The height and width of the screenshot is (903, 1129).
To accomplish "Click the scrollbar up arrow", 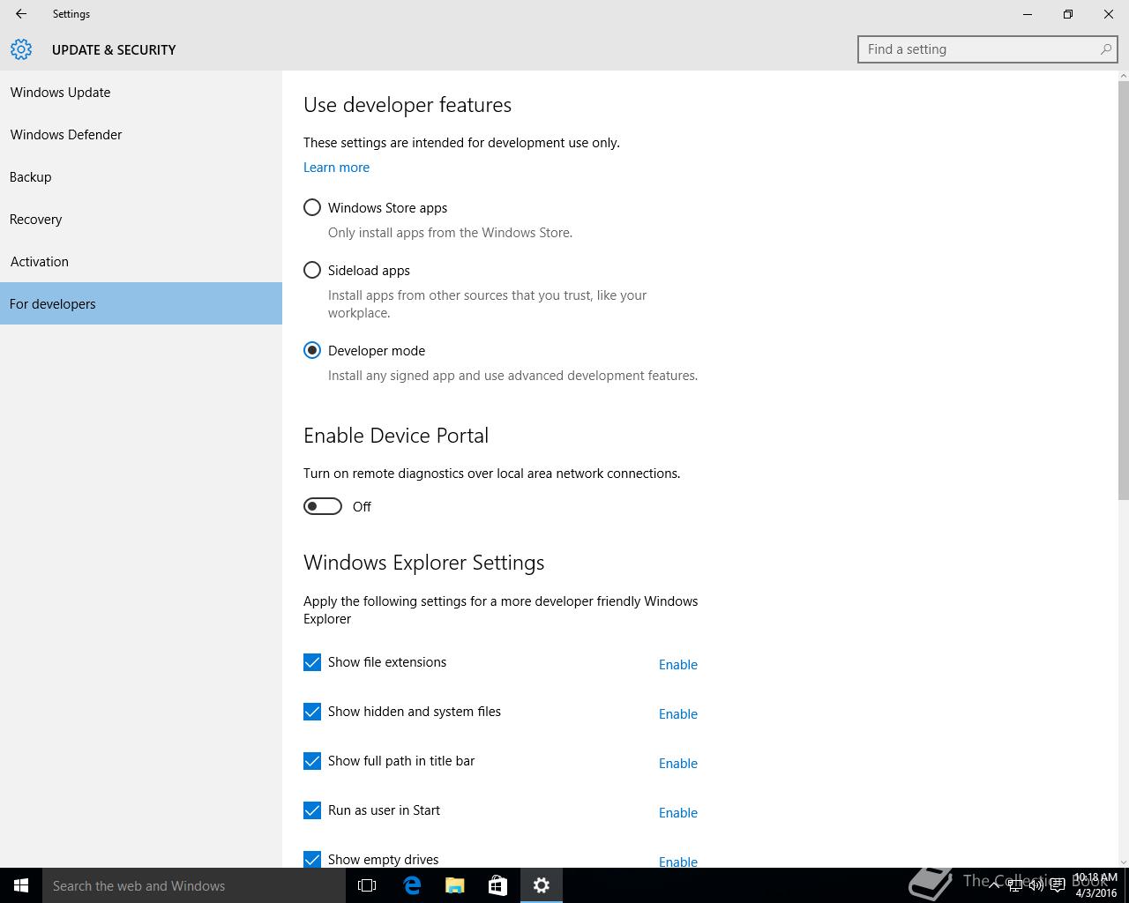I will [1123, 77].
